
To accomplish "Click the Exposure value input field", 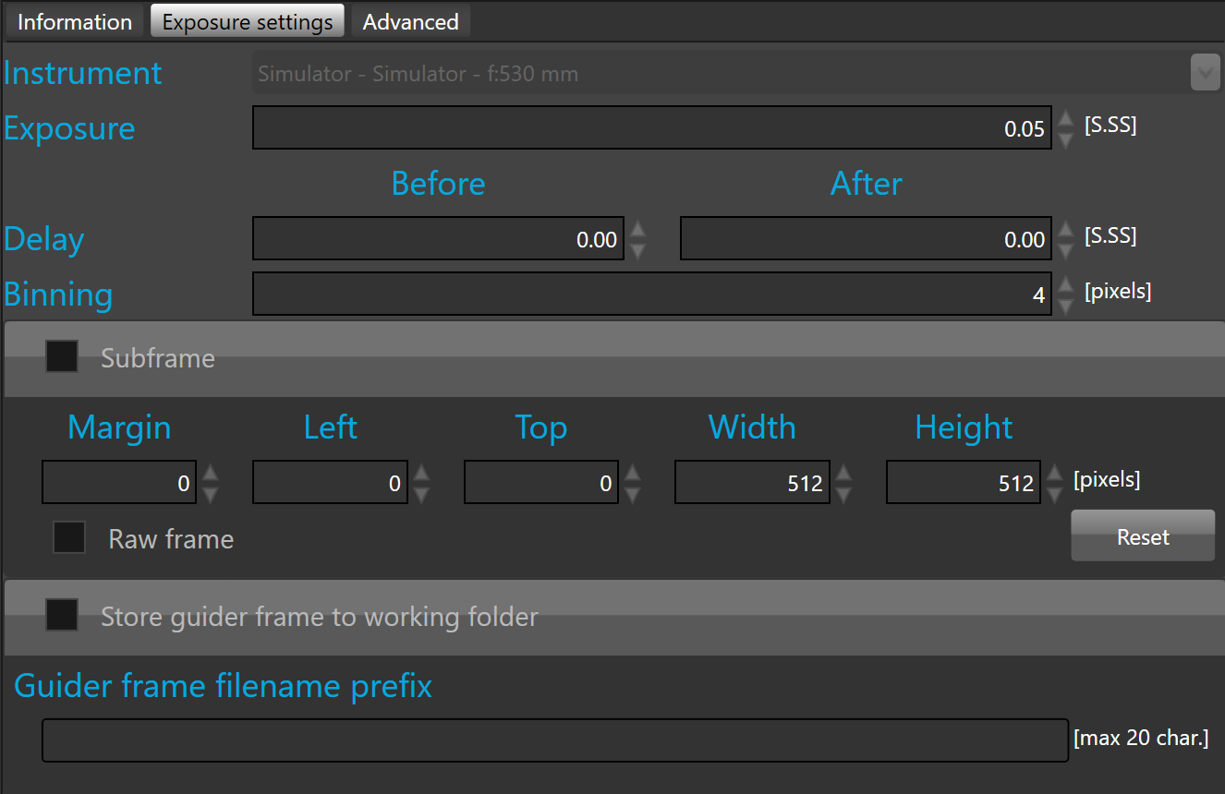I will pos(651,128).
